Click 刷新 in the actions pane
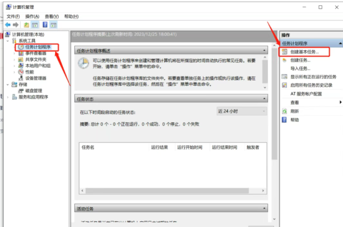The height and width of the screenshot is (227, 343). [x=294, y=111]
